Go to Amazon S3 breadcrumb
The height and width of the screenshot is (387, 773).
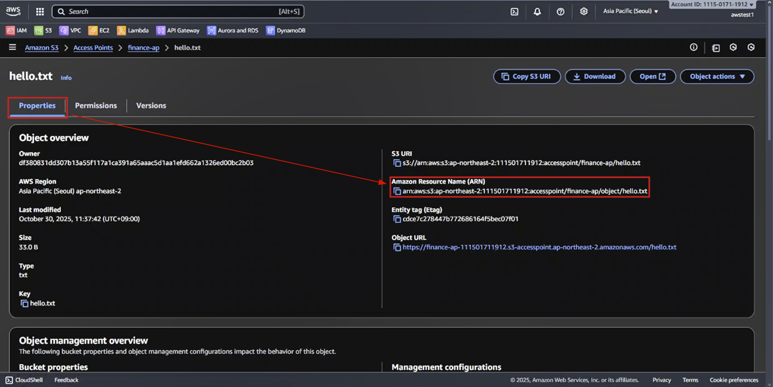point(42,48)
